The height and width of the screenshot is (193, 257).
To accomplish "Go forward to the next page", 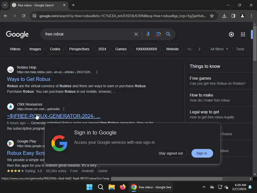I will pos(15,16).
